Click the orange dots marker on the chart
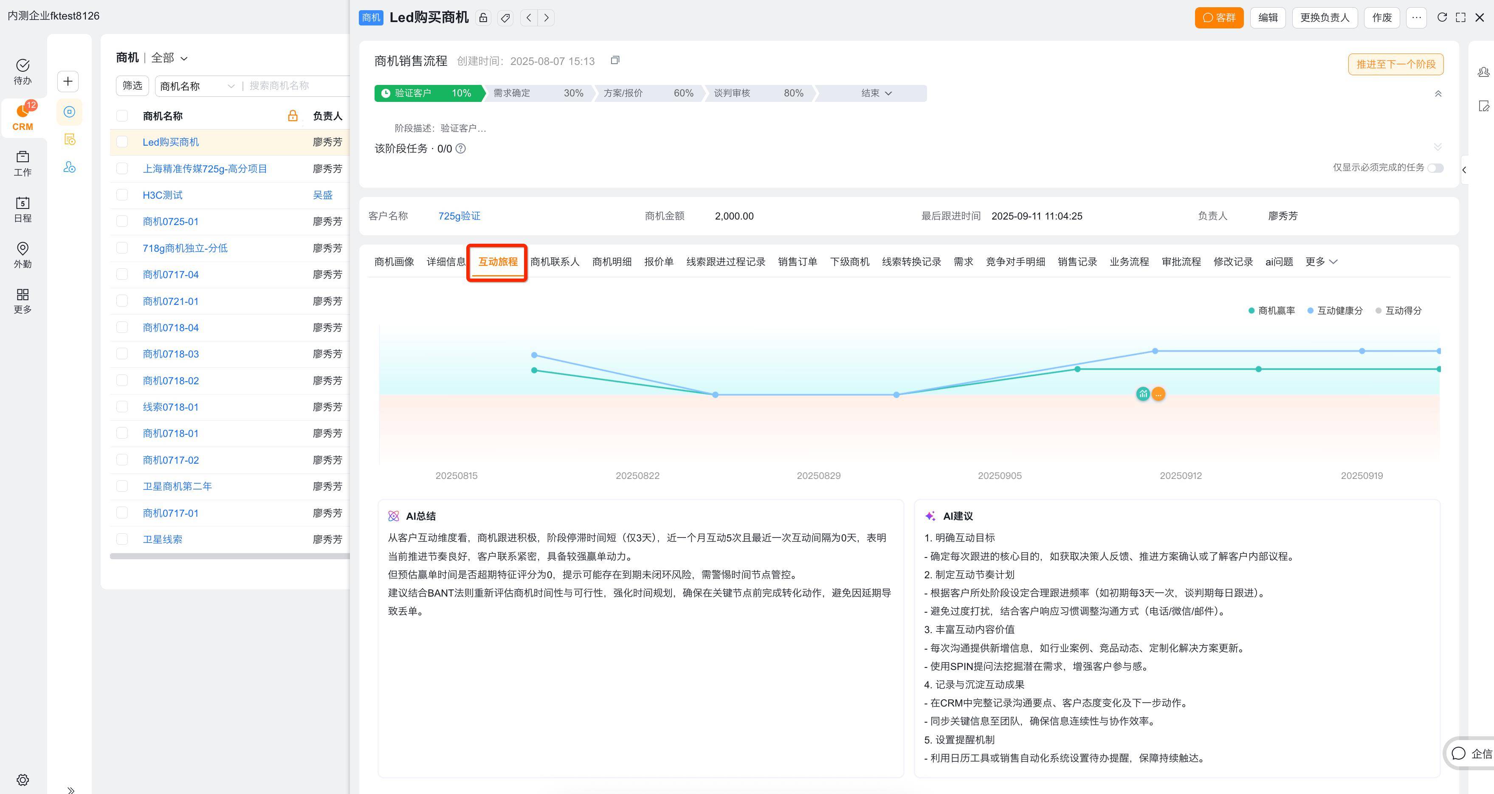The image size is (1494, 794). pos(1158,394)
